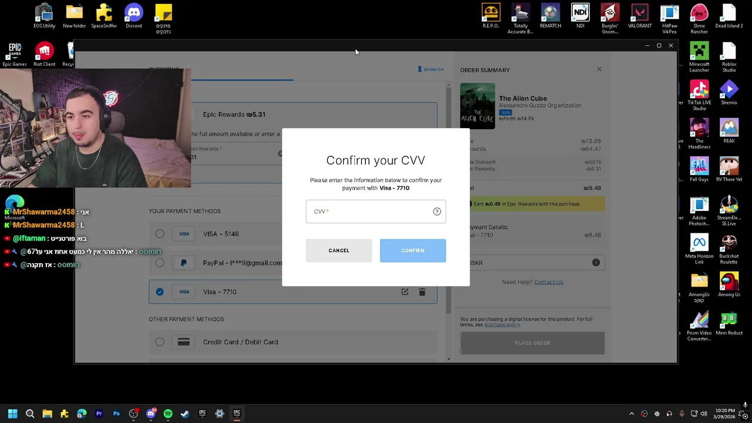Click The Alien Cube thumbnail

(477, 106)
